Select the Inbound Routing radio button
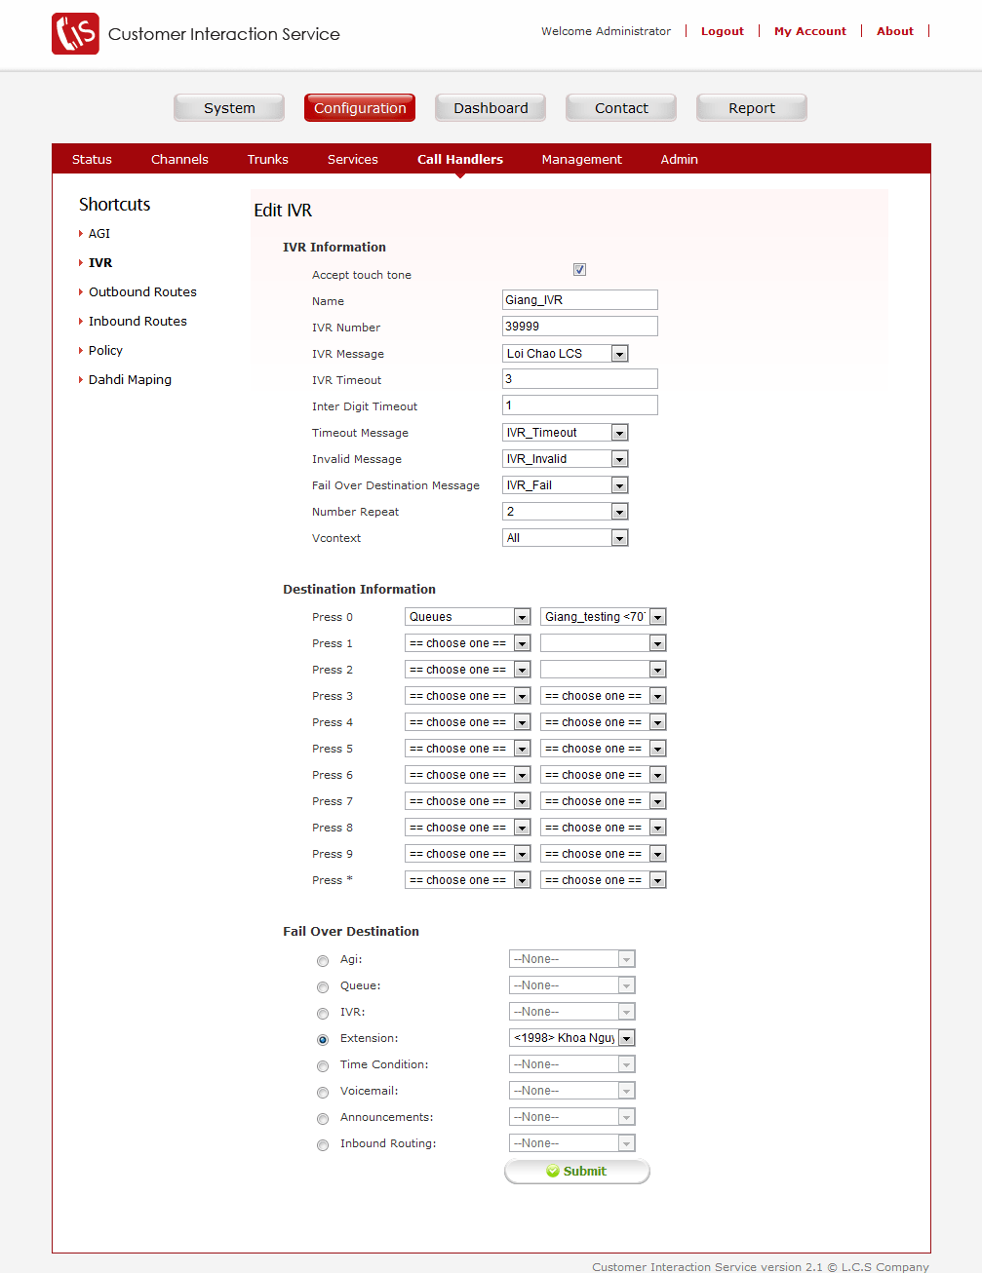The width and height of the screenshot is (982, 1273). click(323, 1145)
